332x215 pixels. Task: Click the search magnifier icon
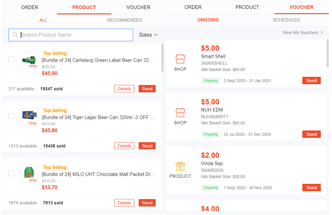pos(15,35)
